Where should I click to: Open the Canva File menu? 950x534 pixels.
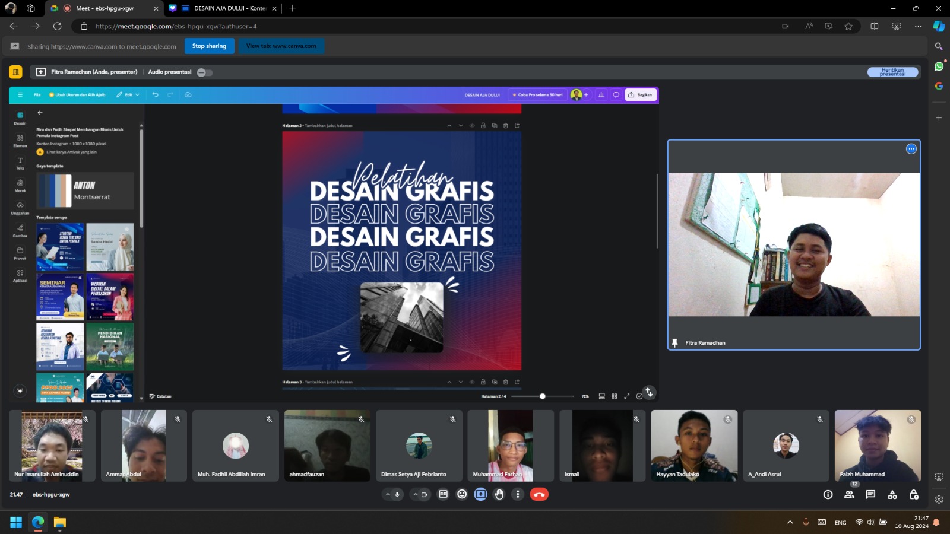click(37, 95)
